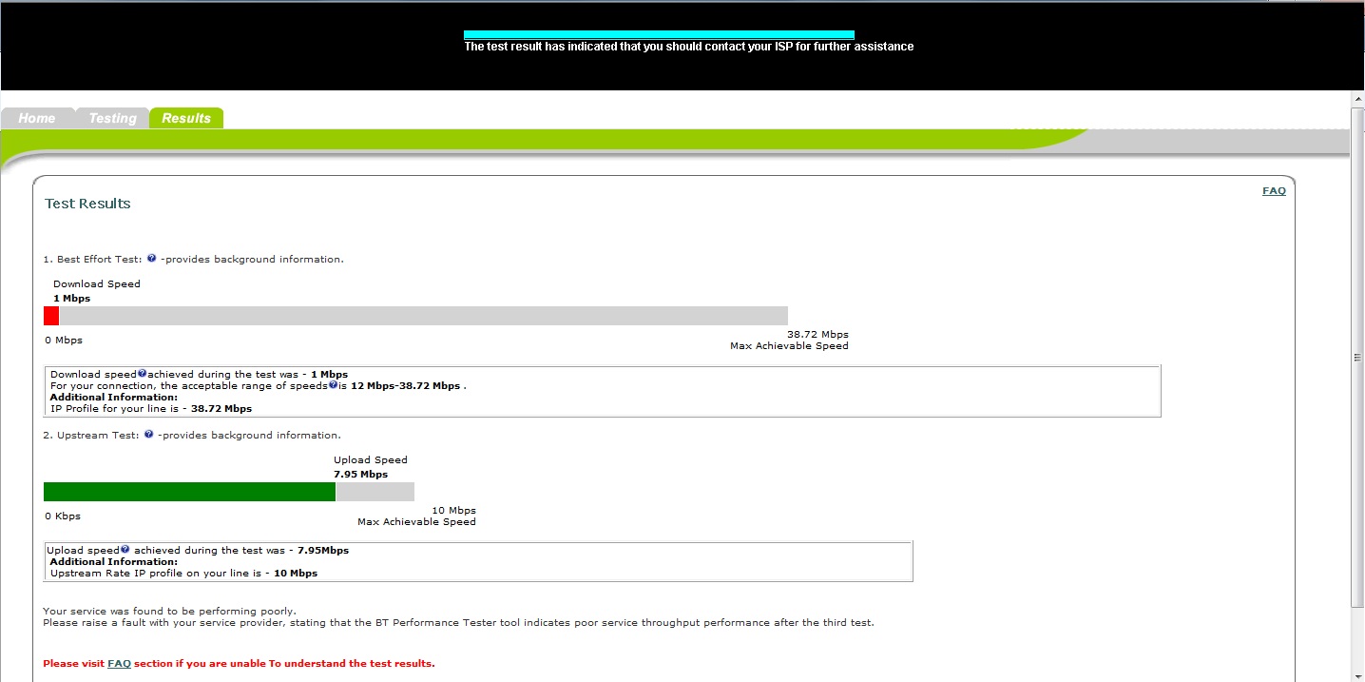
Task: Click the 'Test Results' heading
Action: point(87,204)
